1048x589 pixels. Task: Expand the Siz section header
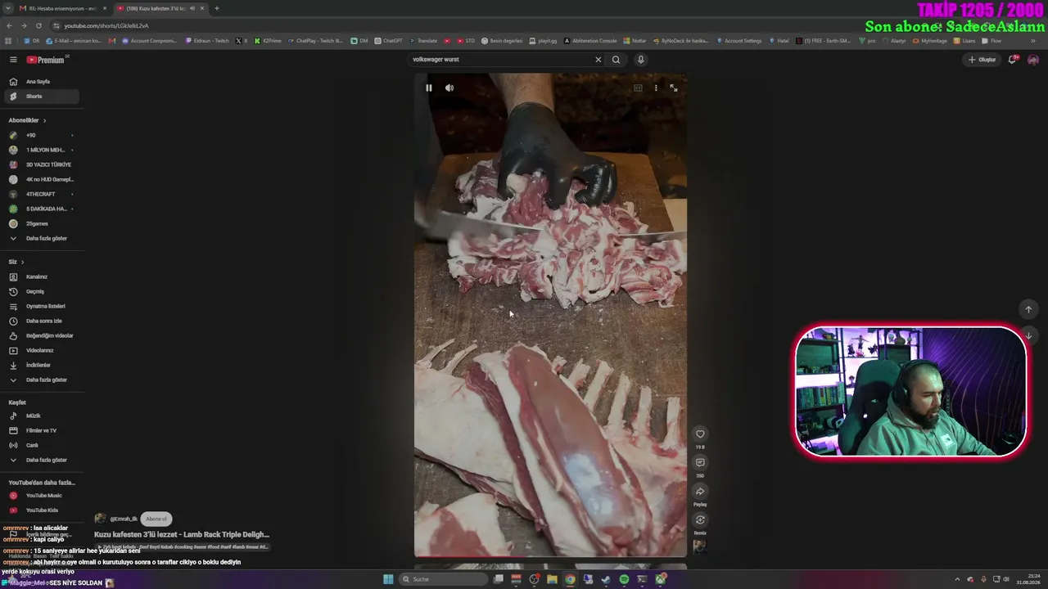[16, 262]
